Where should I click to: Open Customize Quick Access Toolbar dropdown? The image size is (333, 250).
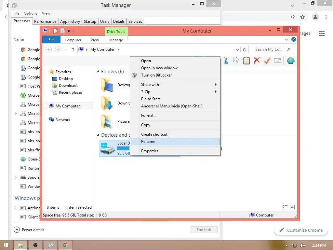69,31
